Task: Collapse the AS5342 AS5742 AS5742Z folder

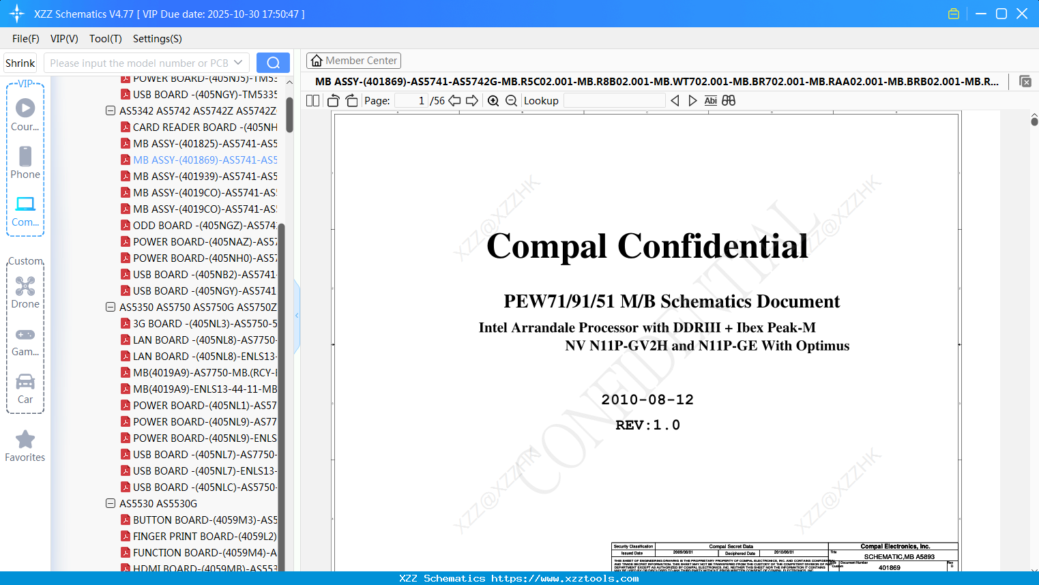Action: click(x=111, y=110)
